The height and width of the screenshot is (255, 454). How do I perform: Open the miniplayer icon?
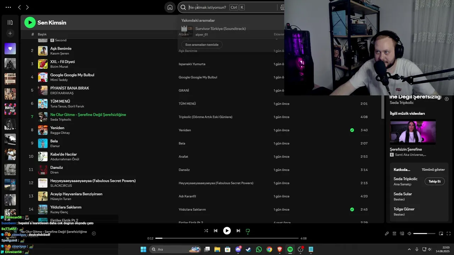441,233
